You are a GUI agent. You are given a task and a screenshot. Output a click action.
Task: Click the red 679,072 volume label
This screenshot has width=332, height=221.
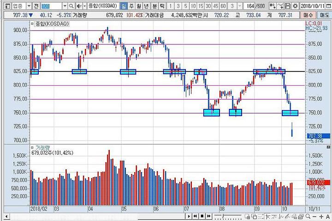319,182
